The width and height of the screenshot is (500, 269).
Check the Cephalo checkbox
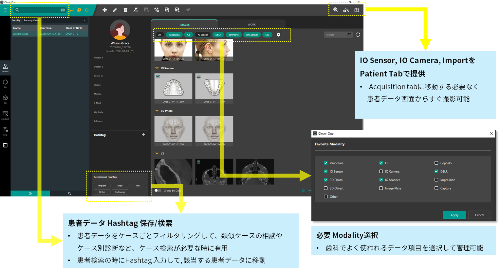[436, 163]
